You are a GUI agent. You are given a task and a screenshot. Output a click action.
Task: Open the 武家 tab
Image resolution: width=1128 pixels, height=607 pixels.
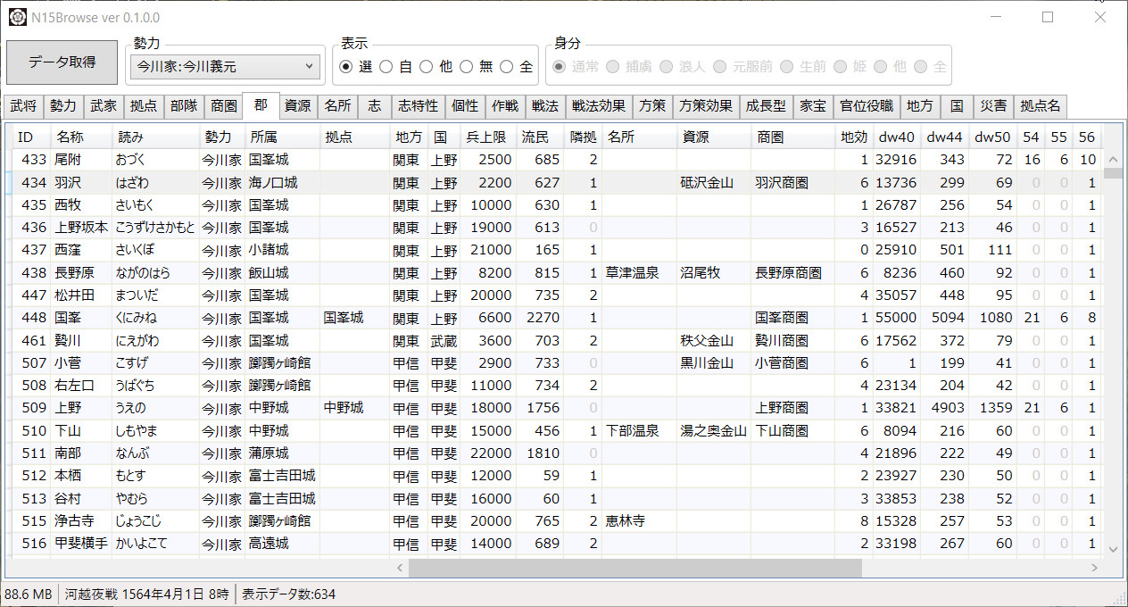pos(104,106)
